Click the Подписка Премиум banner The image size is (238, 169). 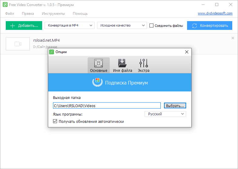point(120,82)
